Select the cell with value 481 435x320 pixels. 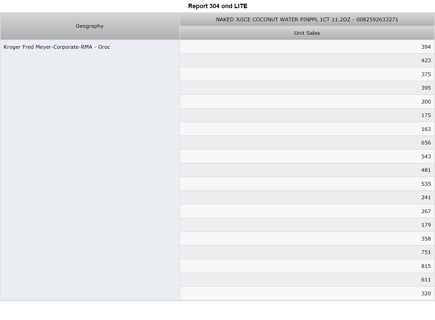click(307, 170)
